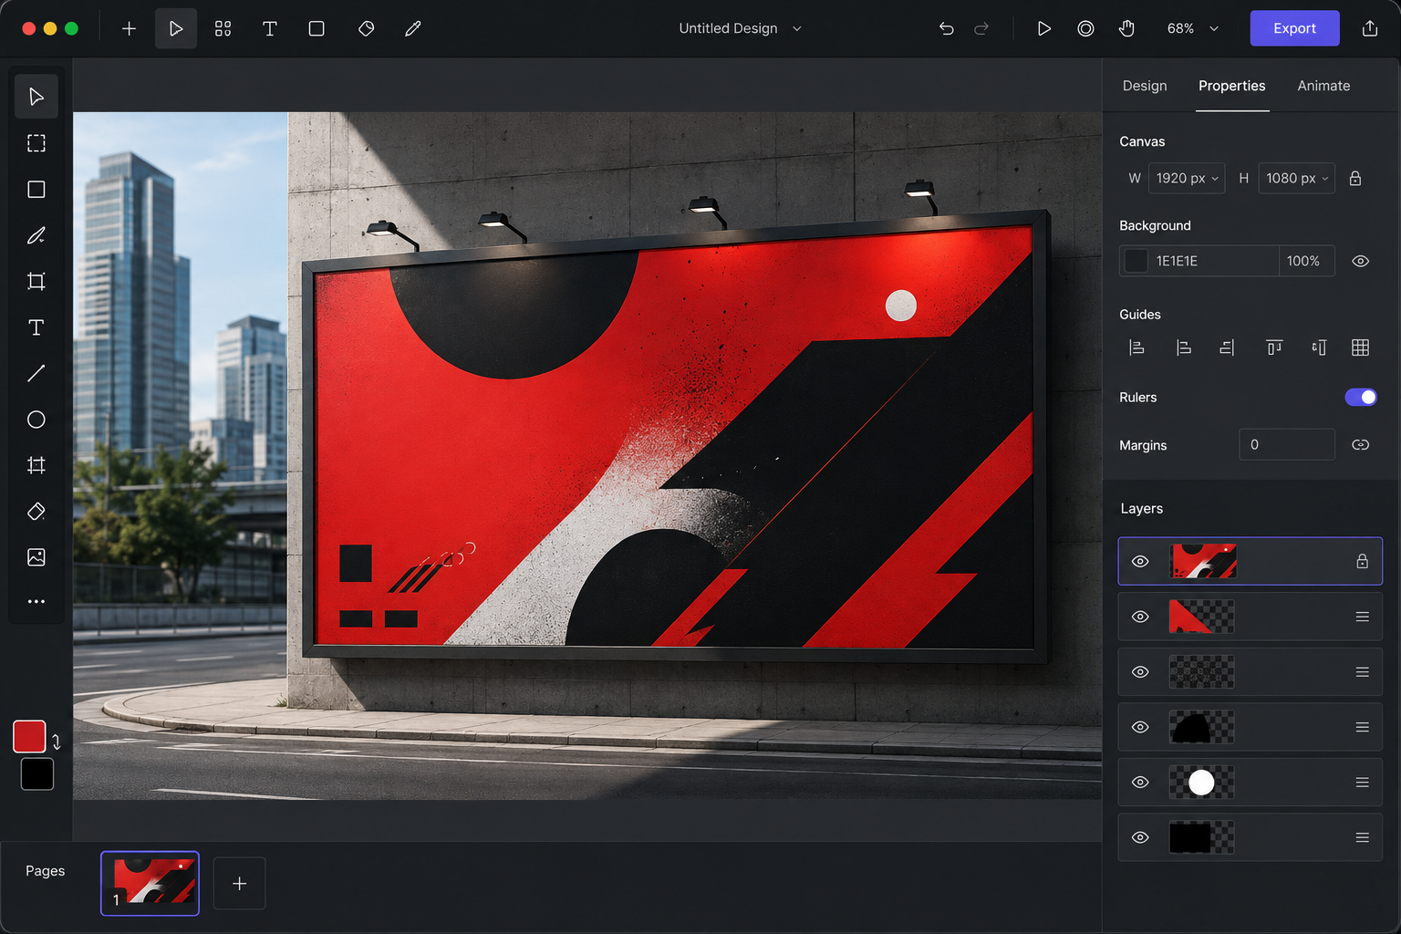The height and width of the screenshot is (934, 1401).
Task: Start preview with the play button
Action: click(1044, 29)
